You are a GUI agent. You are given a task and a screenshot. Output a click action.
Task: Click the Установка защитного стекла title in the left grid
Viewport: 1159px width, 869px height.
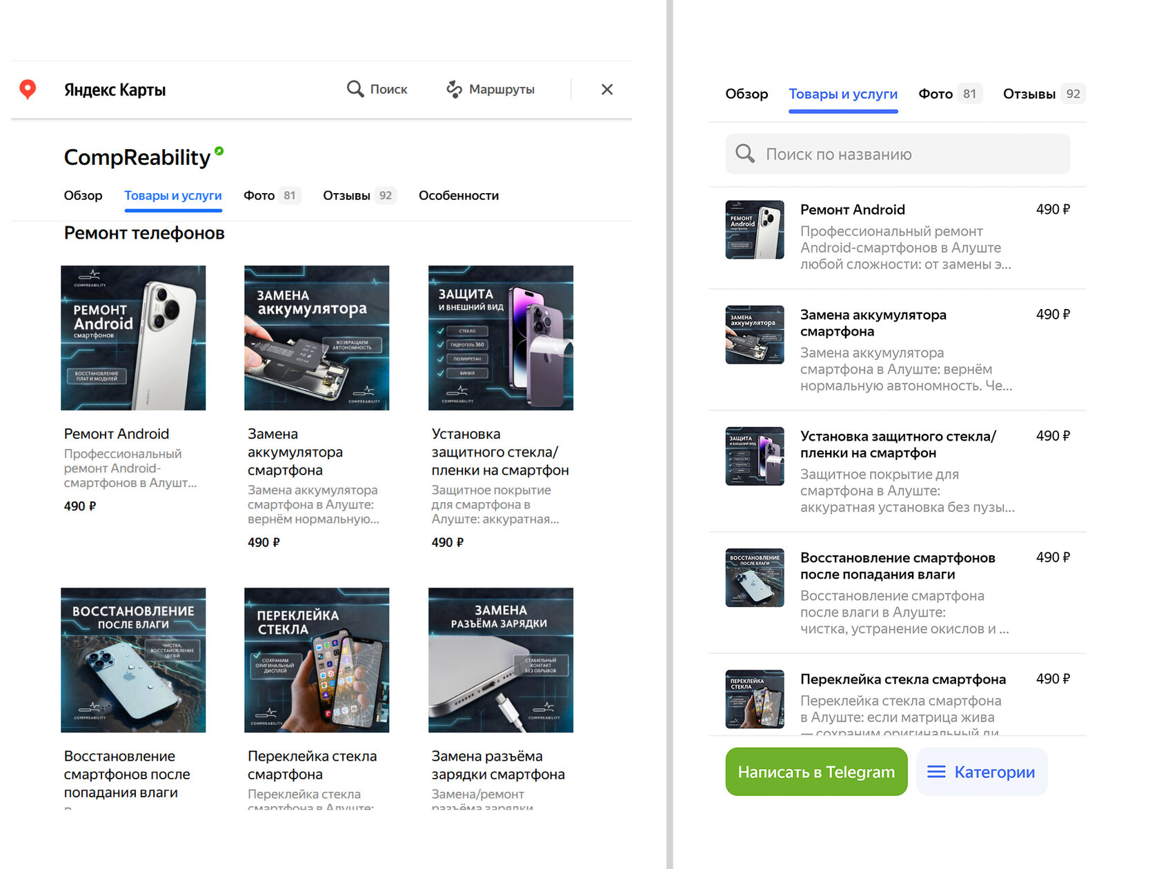500,452
